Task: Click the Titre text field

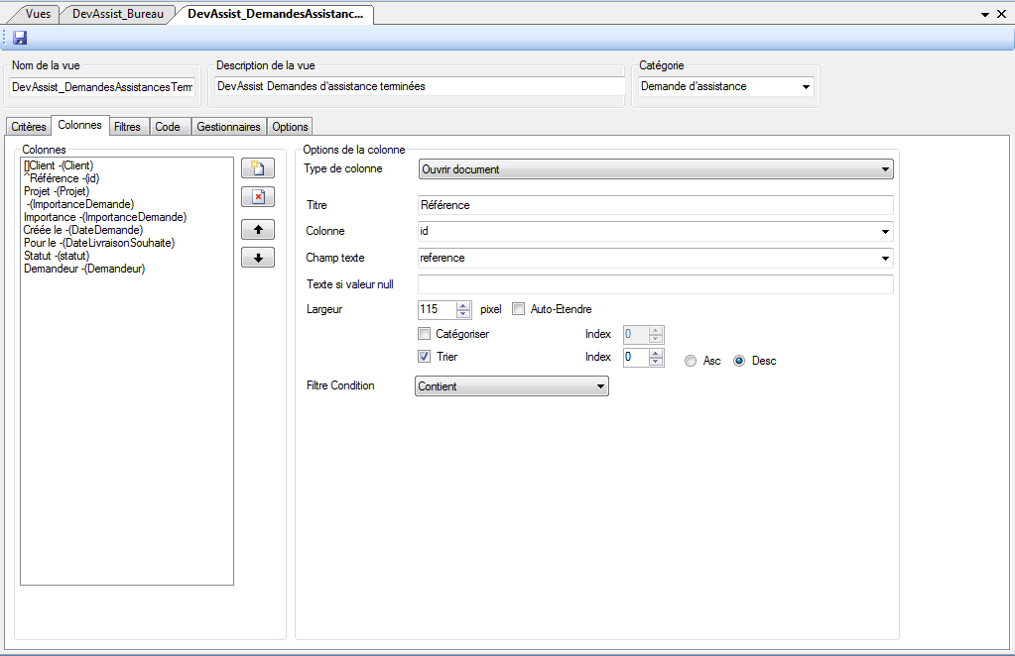Action: click(x=655, y=205)
